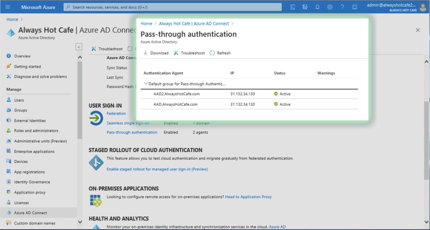This screenshot has height=230, width=430.
Task: Open the portal hamburger menu
Action: (8, 7)
